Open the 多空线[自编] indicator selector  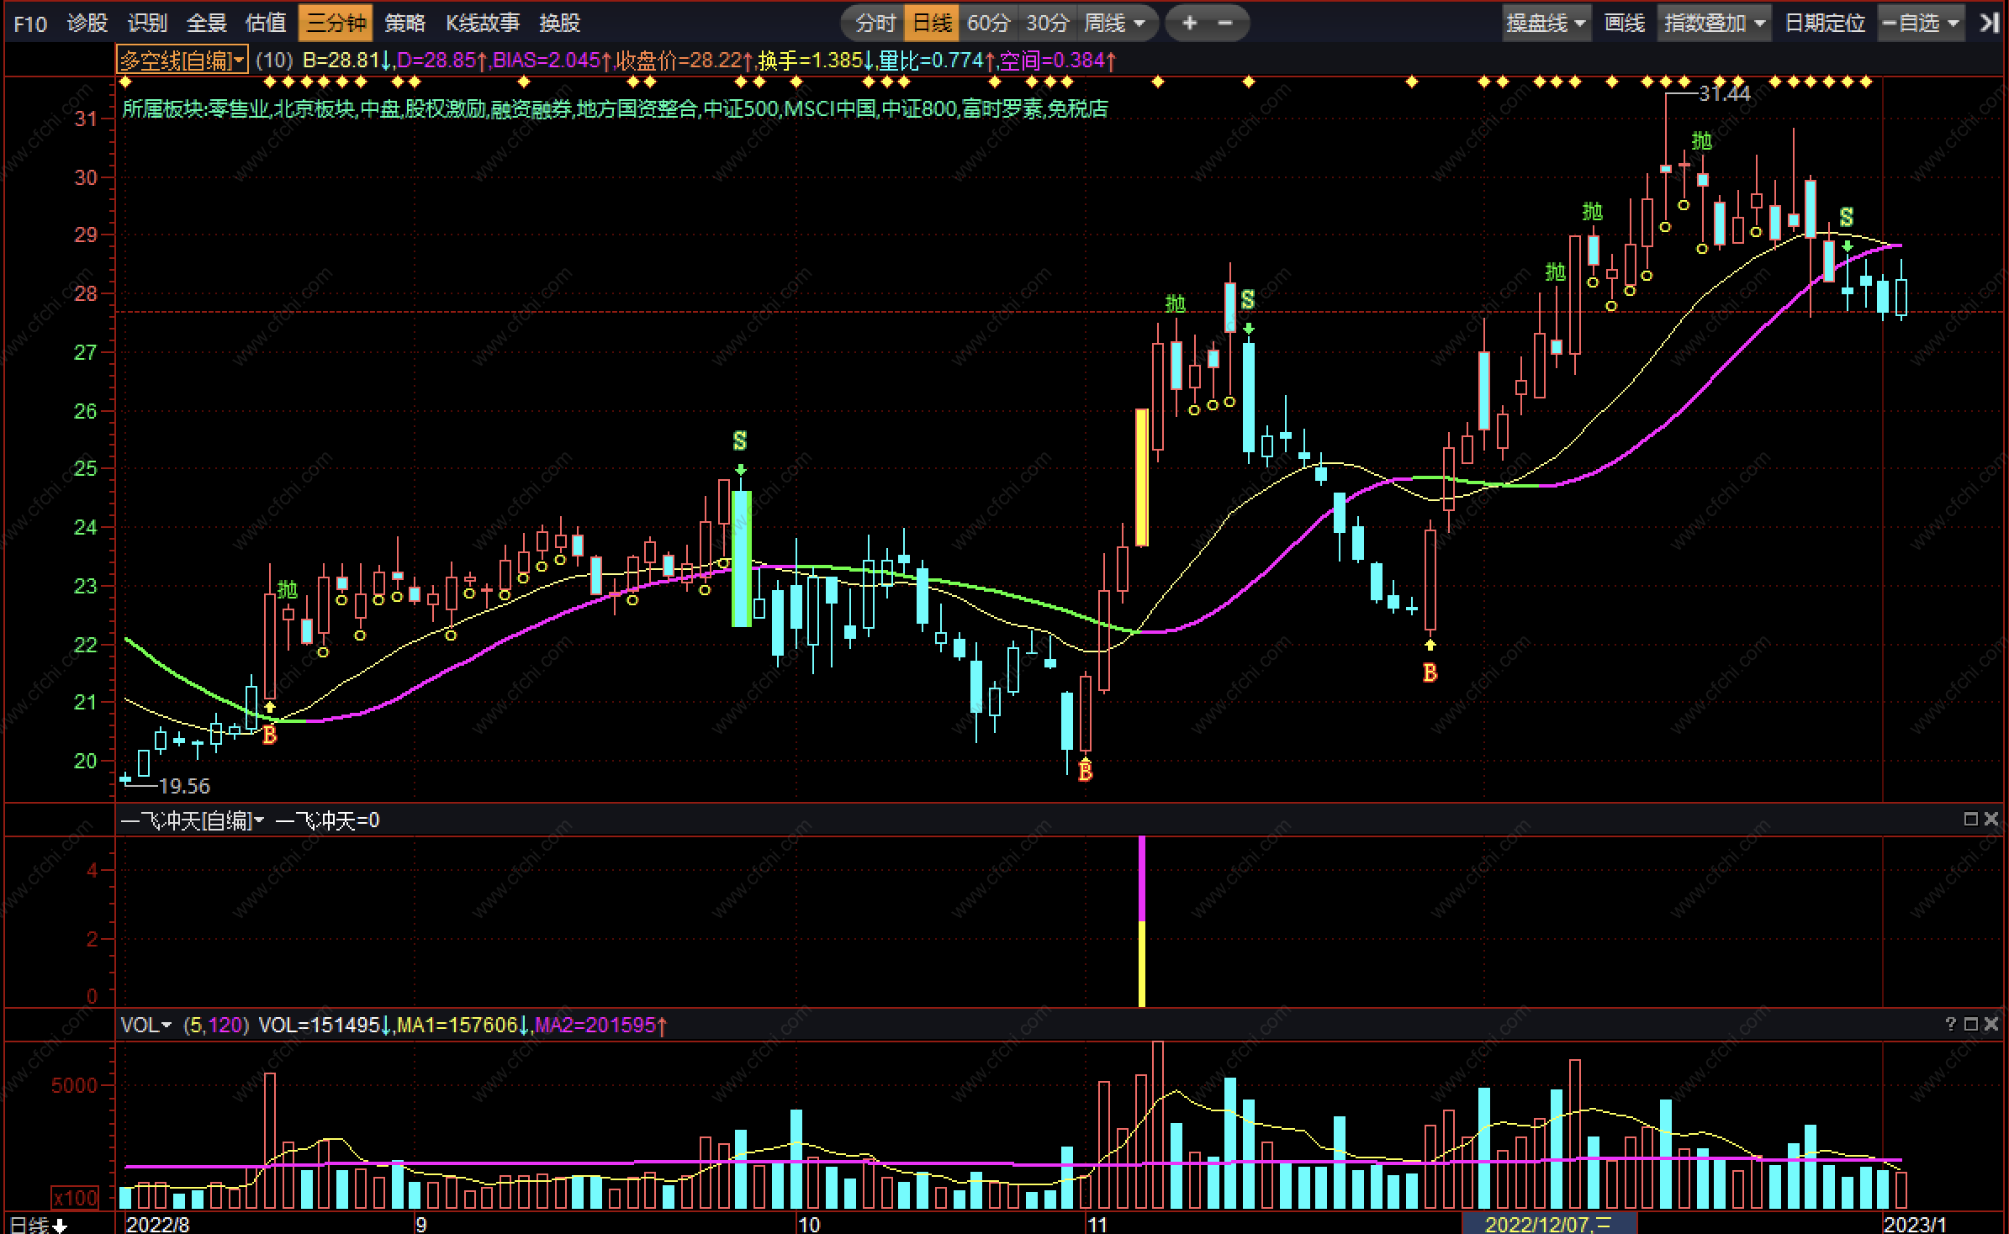click(x=182, y=61)
